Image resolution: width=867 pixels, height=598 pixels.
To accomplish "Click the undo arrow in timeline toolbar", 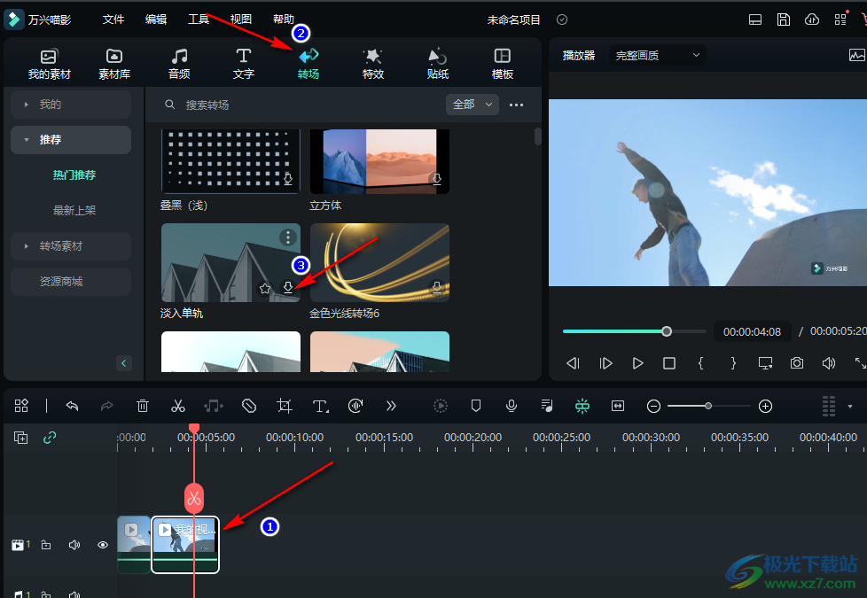I will pyautogui.click(x=73, y=406).
